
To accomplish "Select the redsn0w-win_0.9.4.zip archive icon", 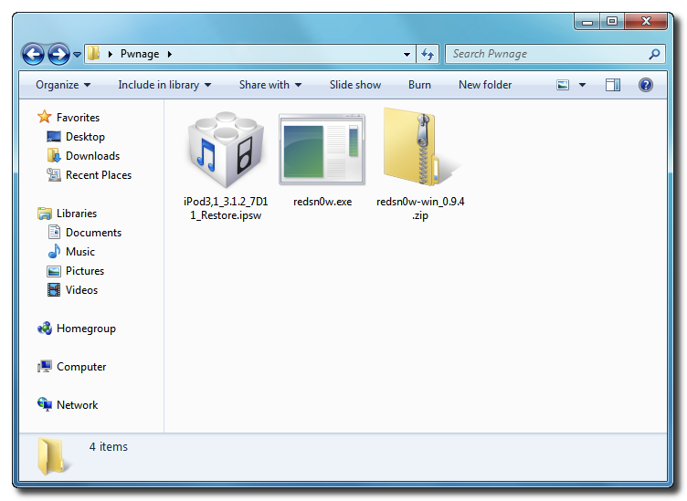I will click(x=417, y=150).
